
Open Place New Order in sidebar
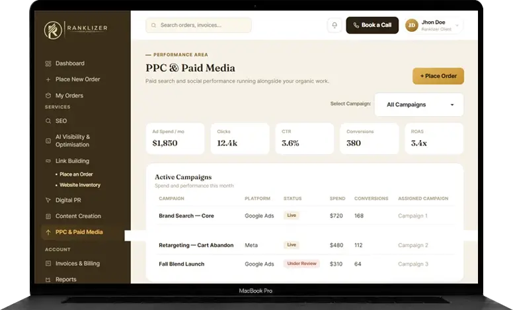78,79
